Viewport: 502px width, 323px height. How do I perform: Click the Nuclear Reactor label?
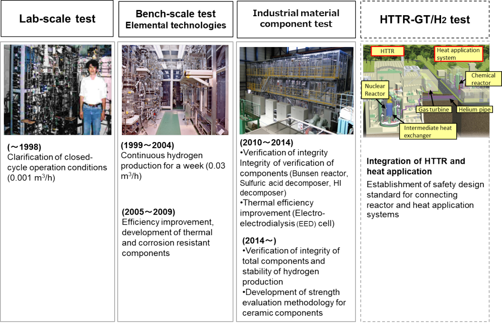[x=375, y=90]
